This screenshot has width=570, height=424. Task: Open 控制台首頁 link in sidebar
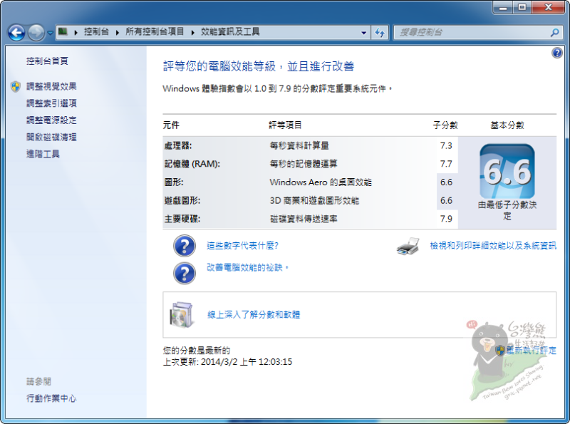pyautogui.click(x=47, y=61)
